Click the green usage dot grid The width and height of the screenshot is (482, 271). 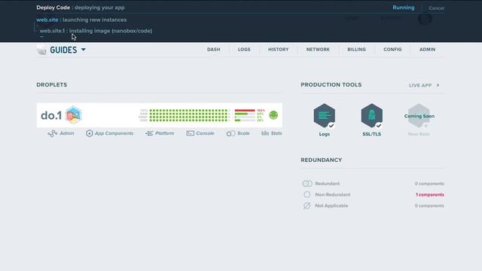188,115
